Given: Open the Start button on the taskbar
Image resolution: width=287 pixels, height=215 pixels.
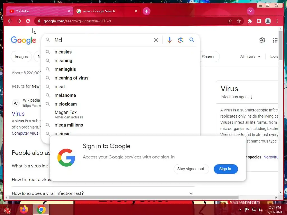Looking at the screenshot, I should pyautogui.click(x=7, y=210).
